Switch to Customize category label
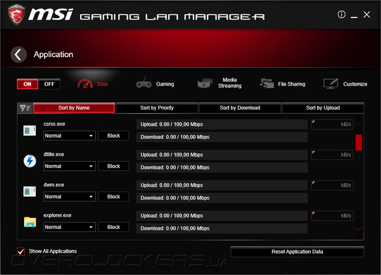The image size is (381, 275). click(355, 84)
